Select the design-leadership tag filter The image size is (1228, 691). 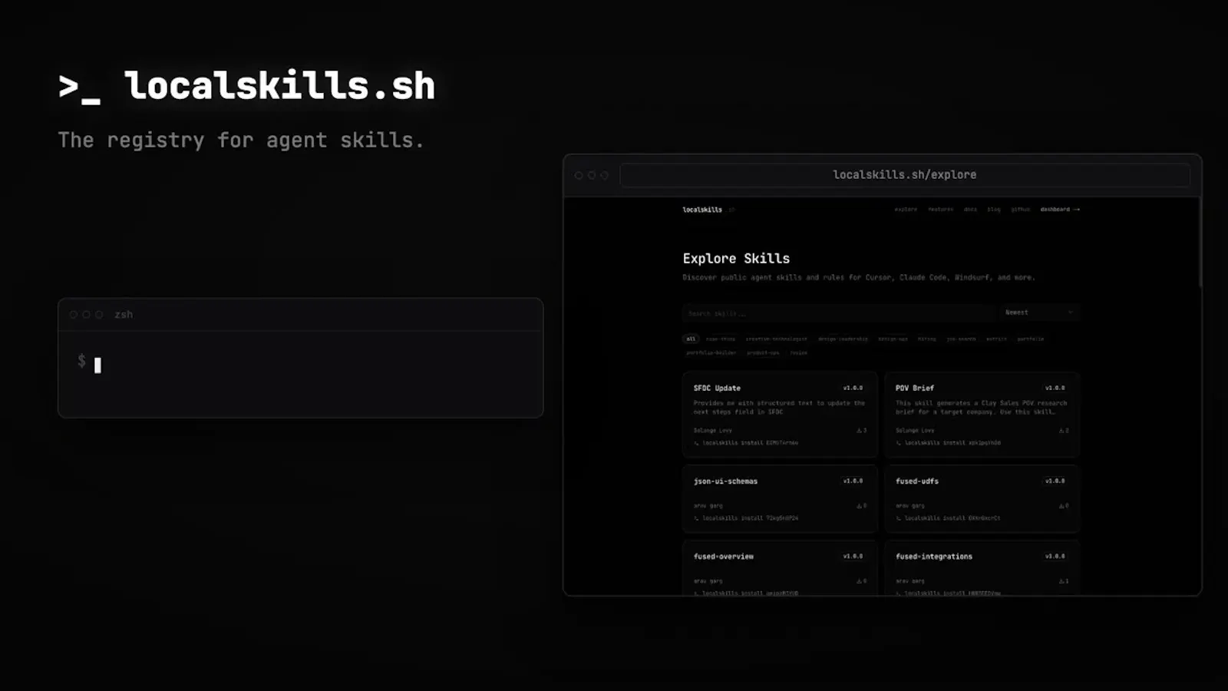coord(843,339)
